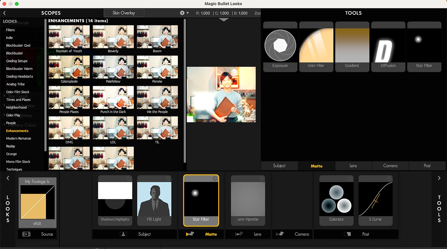Collapse the Scopes panel with the back arrow
Viewport: 447px width, 249px height.
tap(4, 13)
